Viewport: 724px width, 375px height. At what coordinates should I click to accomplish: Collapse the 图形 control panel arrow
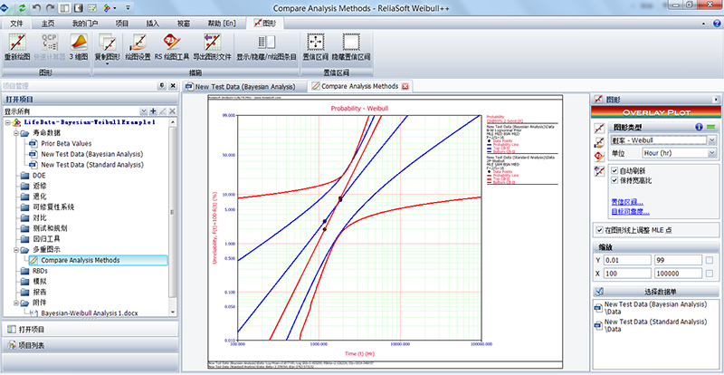tap(716, 99)
